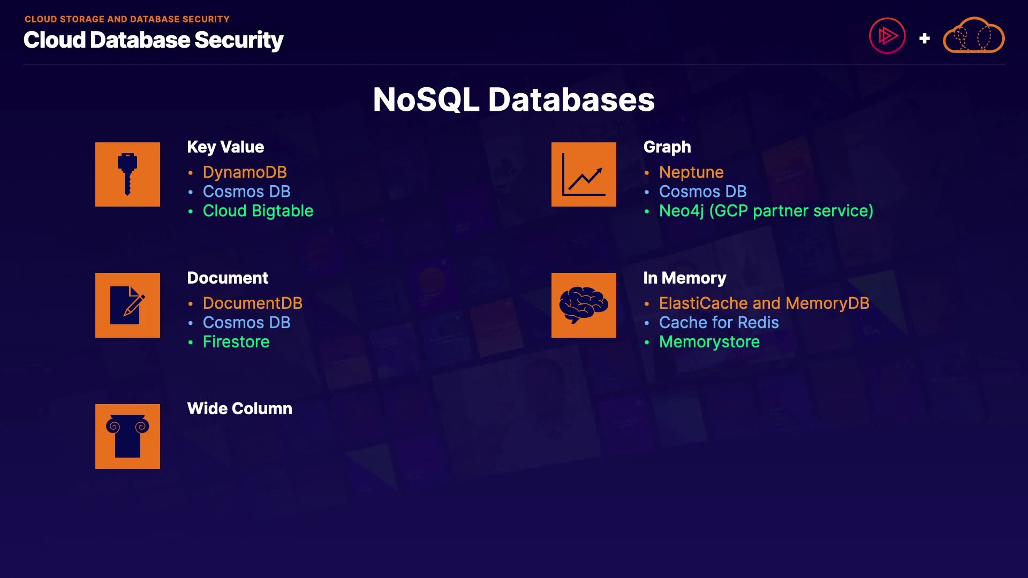
Task: Click the Wide Column heading
Action: click(239, 409)
